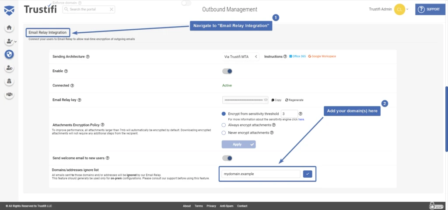Click the Apply button
This screenshot has height=210, width=448.
click(x=238, y=144)
